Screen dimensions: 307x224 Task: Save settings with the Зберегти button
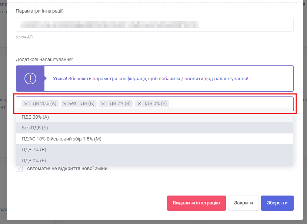point(277,203)
